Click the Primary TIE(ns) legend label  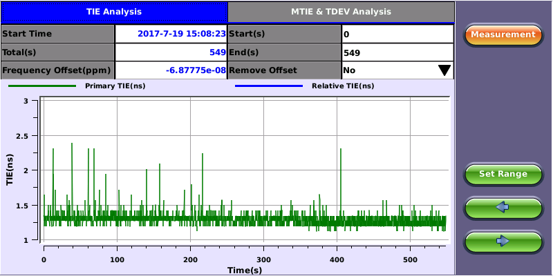click(115, 86)
